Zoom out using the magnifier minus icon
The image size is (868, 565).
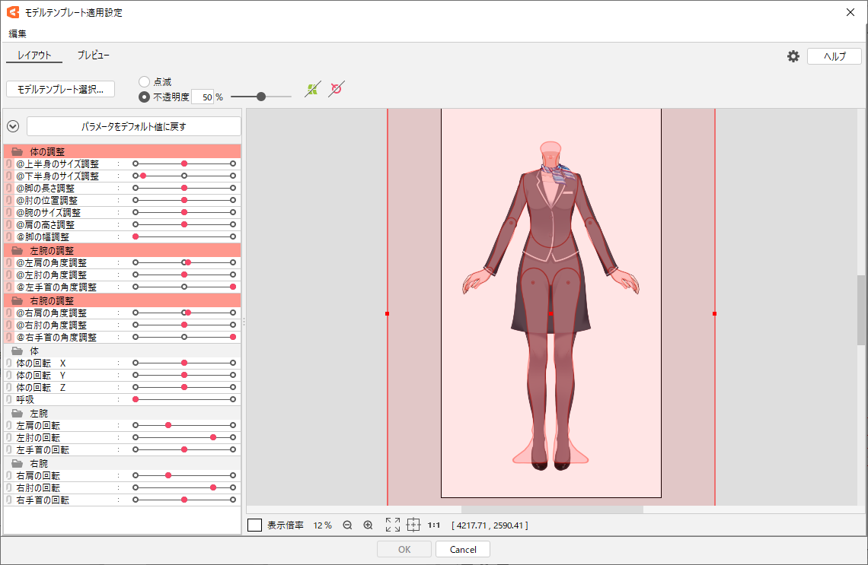pyautogui.click(x=348, y=524)
